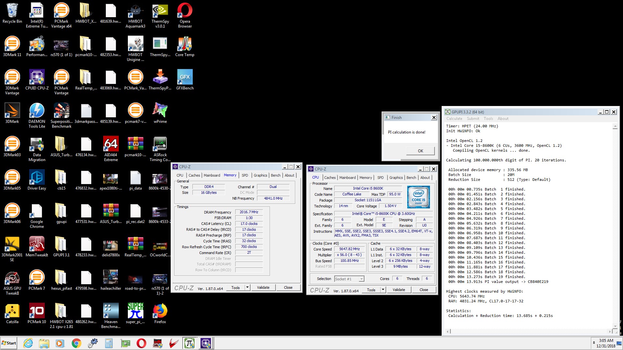Open DAEMON Tools Lite shortcut
Screen dimensions: 623x350
click(37, 116)
